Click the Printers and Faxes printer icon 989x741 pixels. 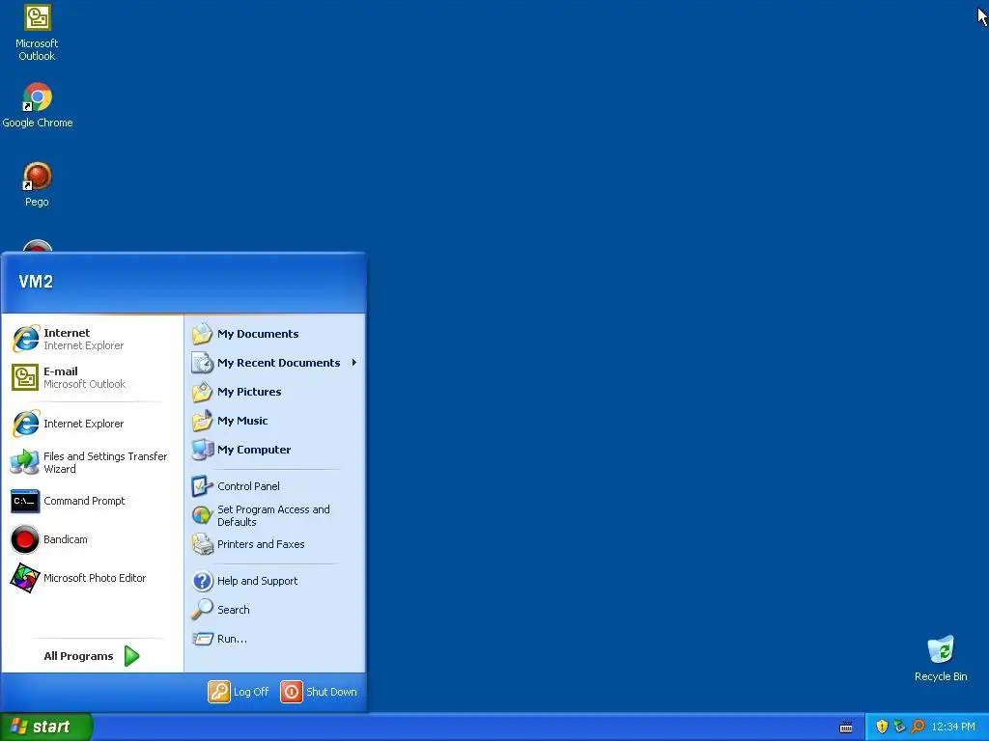[x=203, y=544]
